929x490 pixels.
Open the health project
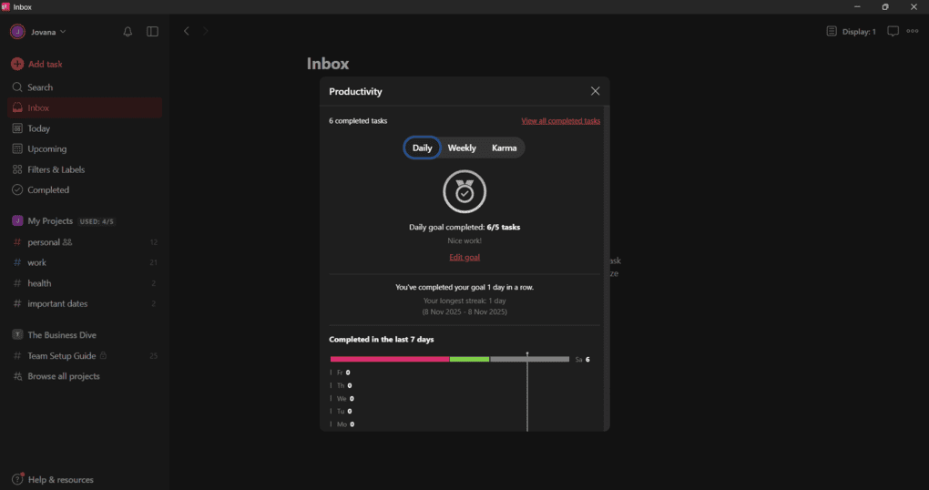pos(85,283)
